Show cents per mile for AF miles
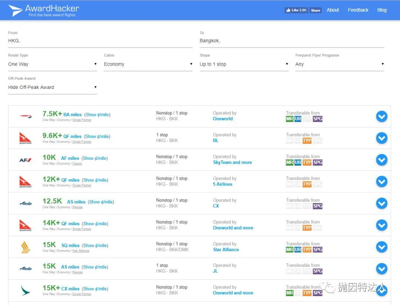The height and width of the screenshot is (305, 400). pyautogui.click(x=95, y=158)
